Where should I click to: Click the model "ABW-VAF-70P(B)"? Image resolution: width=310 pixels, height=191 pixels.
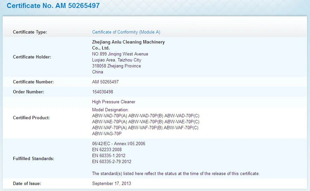pos(145,128)
